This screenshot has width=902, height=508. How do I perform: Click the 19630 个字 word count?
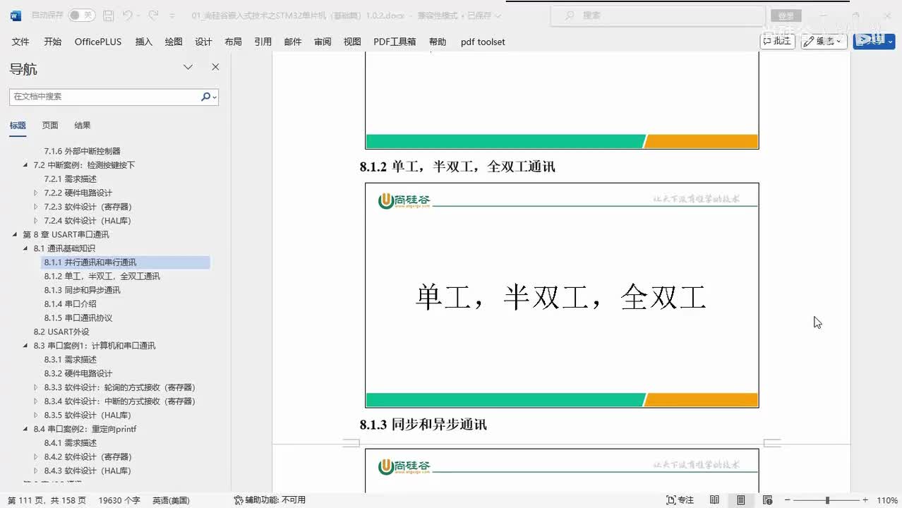119,500
